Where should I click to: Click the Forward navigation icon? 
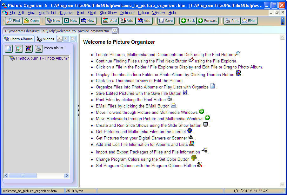(x=207, y=21)
